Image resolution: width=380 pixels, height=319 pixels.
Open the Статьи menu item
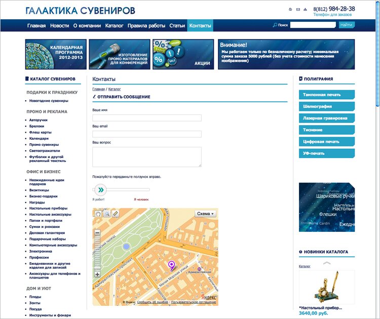(177, 26)
